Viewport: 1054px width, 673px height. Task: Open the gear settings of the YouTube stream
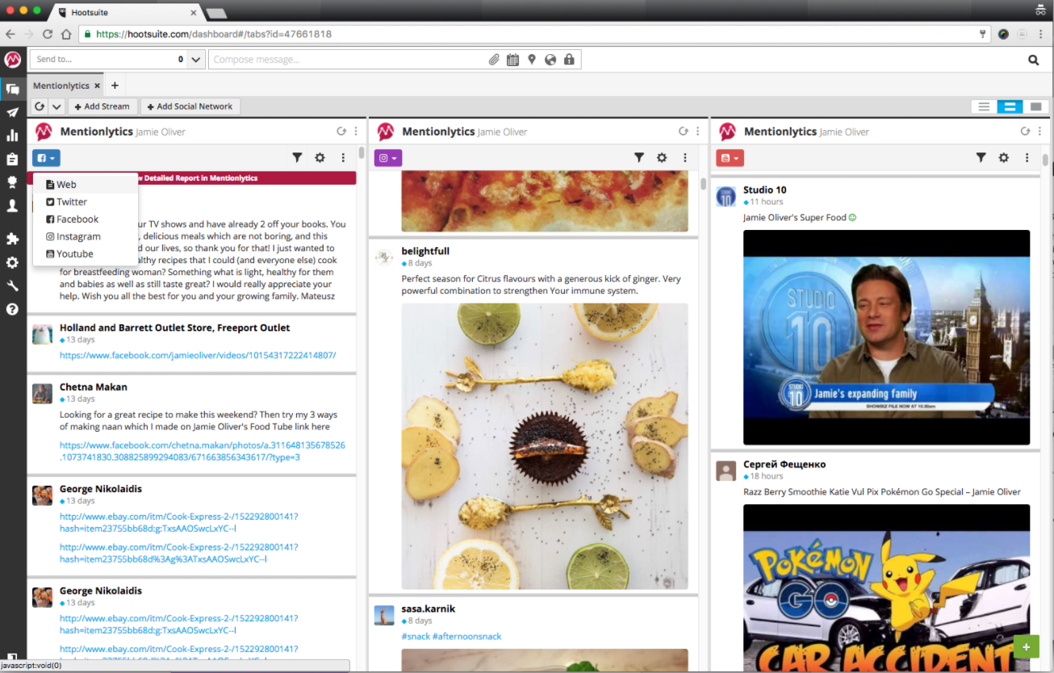pos(1004,158)
